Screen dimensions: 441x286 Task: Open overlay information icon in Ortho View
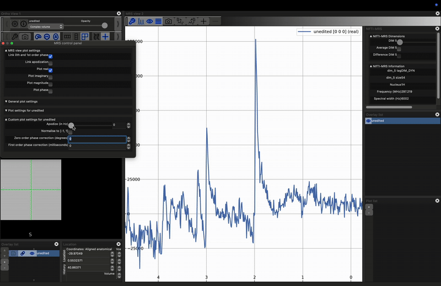tap(24, 24)
